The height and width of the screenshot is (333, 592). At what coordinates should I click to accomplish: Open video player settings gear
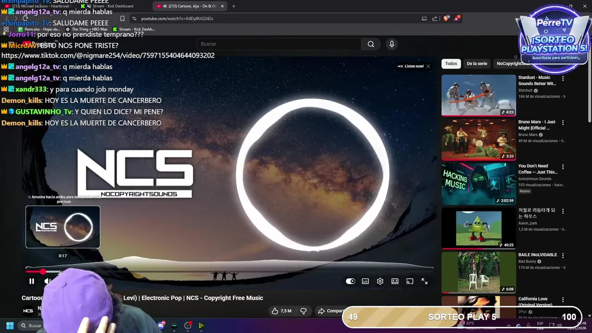pos(380,281)
